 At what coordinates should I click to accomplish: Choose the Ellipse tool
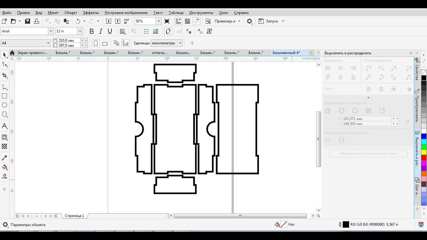4,105
